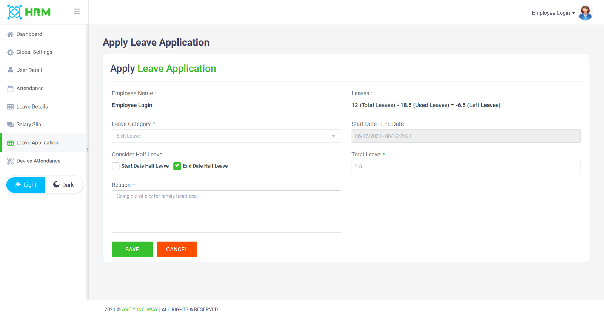Click the Global Settings gear icon
Image resolution: width=604 pixels, height=320 pixels.
(x=10, y=52)
